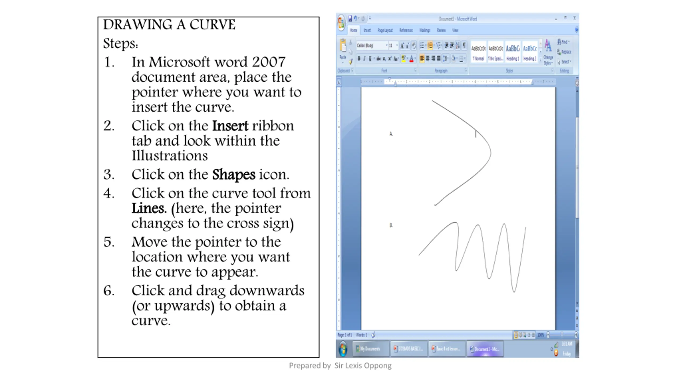Switch to Print Layout view

pos(516,335)
